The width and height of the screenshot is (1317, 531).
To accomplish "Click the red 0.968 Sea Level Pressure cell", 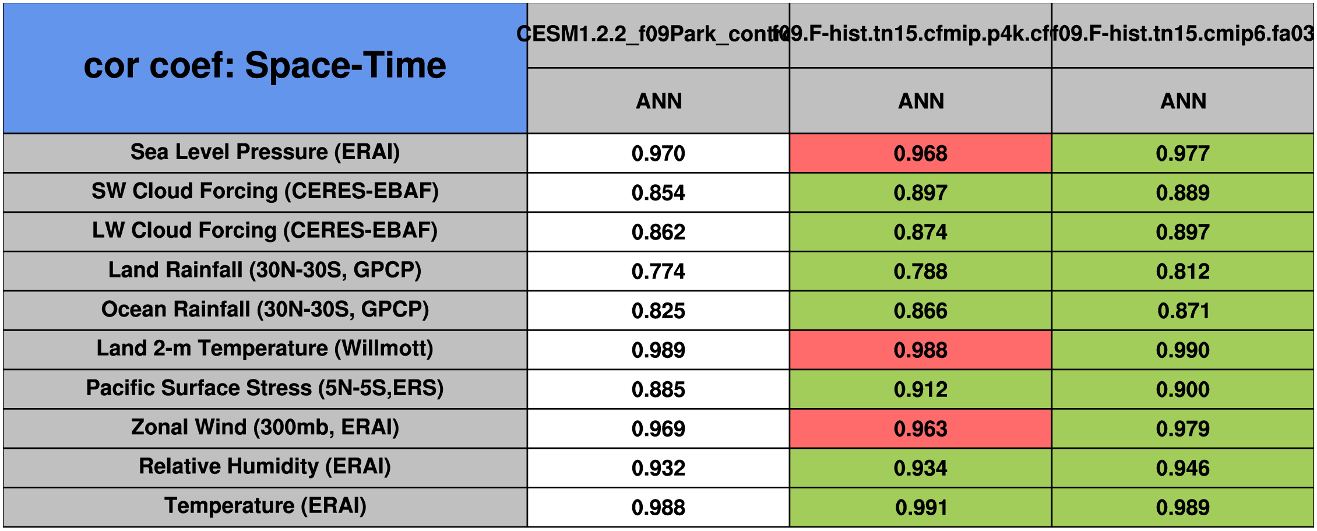I will pyautogui.click(x=921, y=153).
